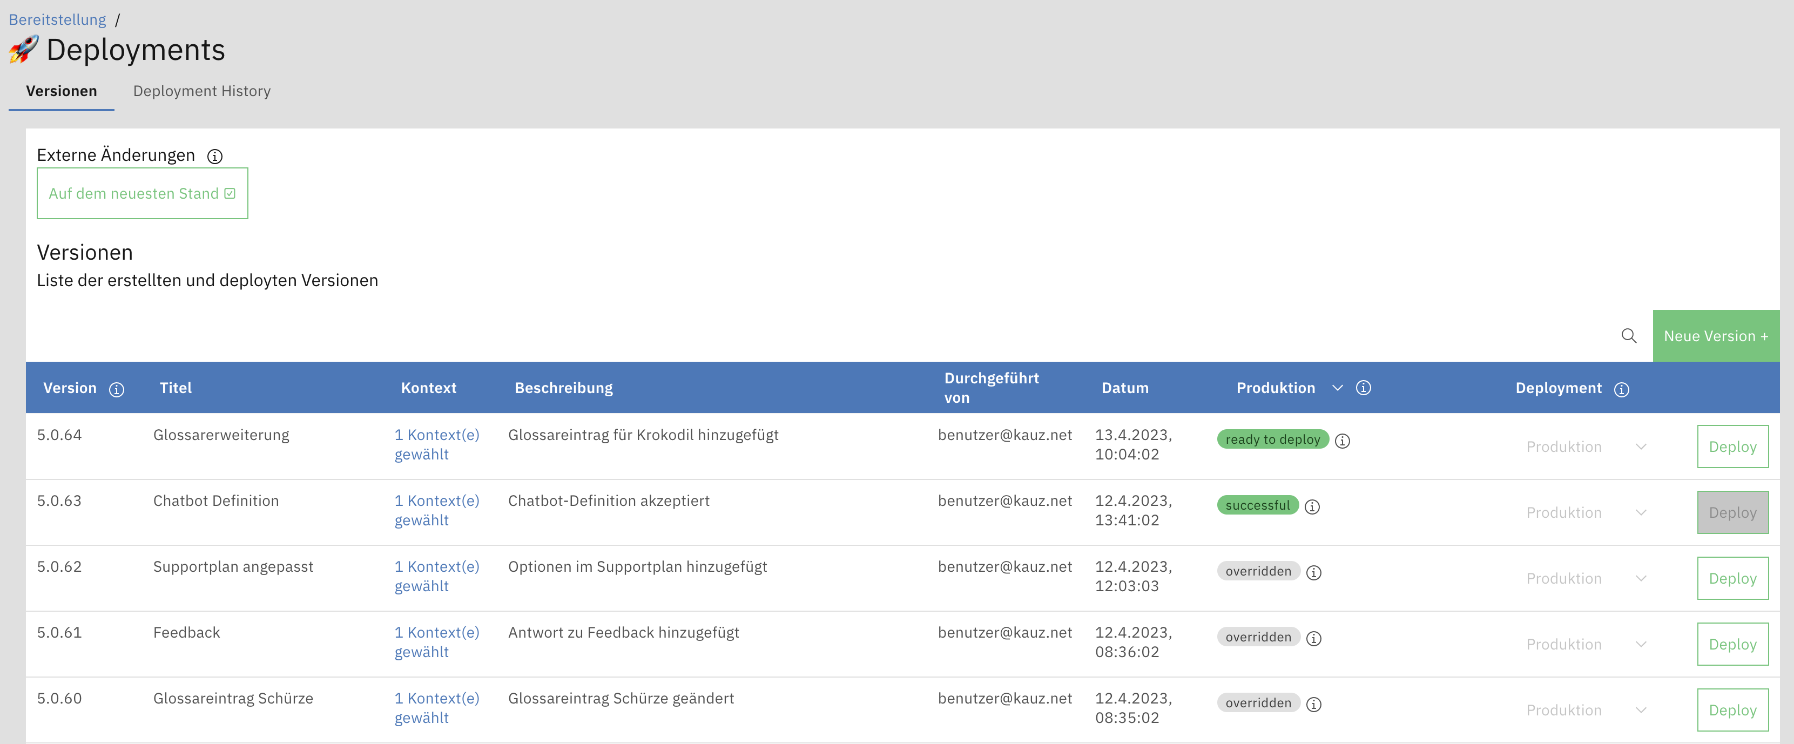Click overridden badge in row 5.0.60
The height and width of the screenshot is (744, 1794).
tap(1258, 703)
